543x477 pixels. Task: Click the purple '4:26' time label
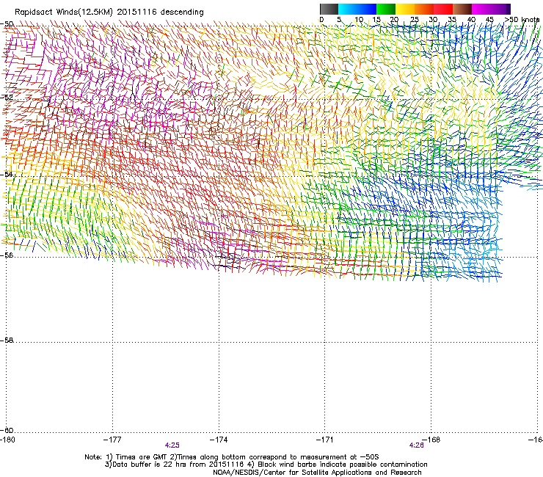click(416, 445)
